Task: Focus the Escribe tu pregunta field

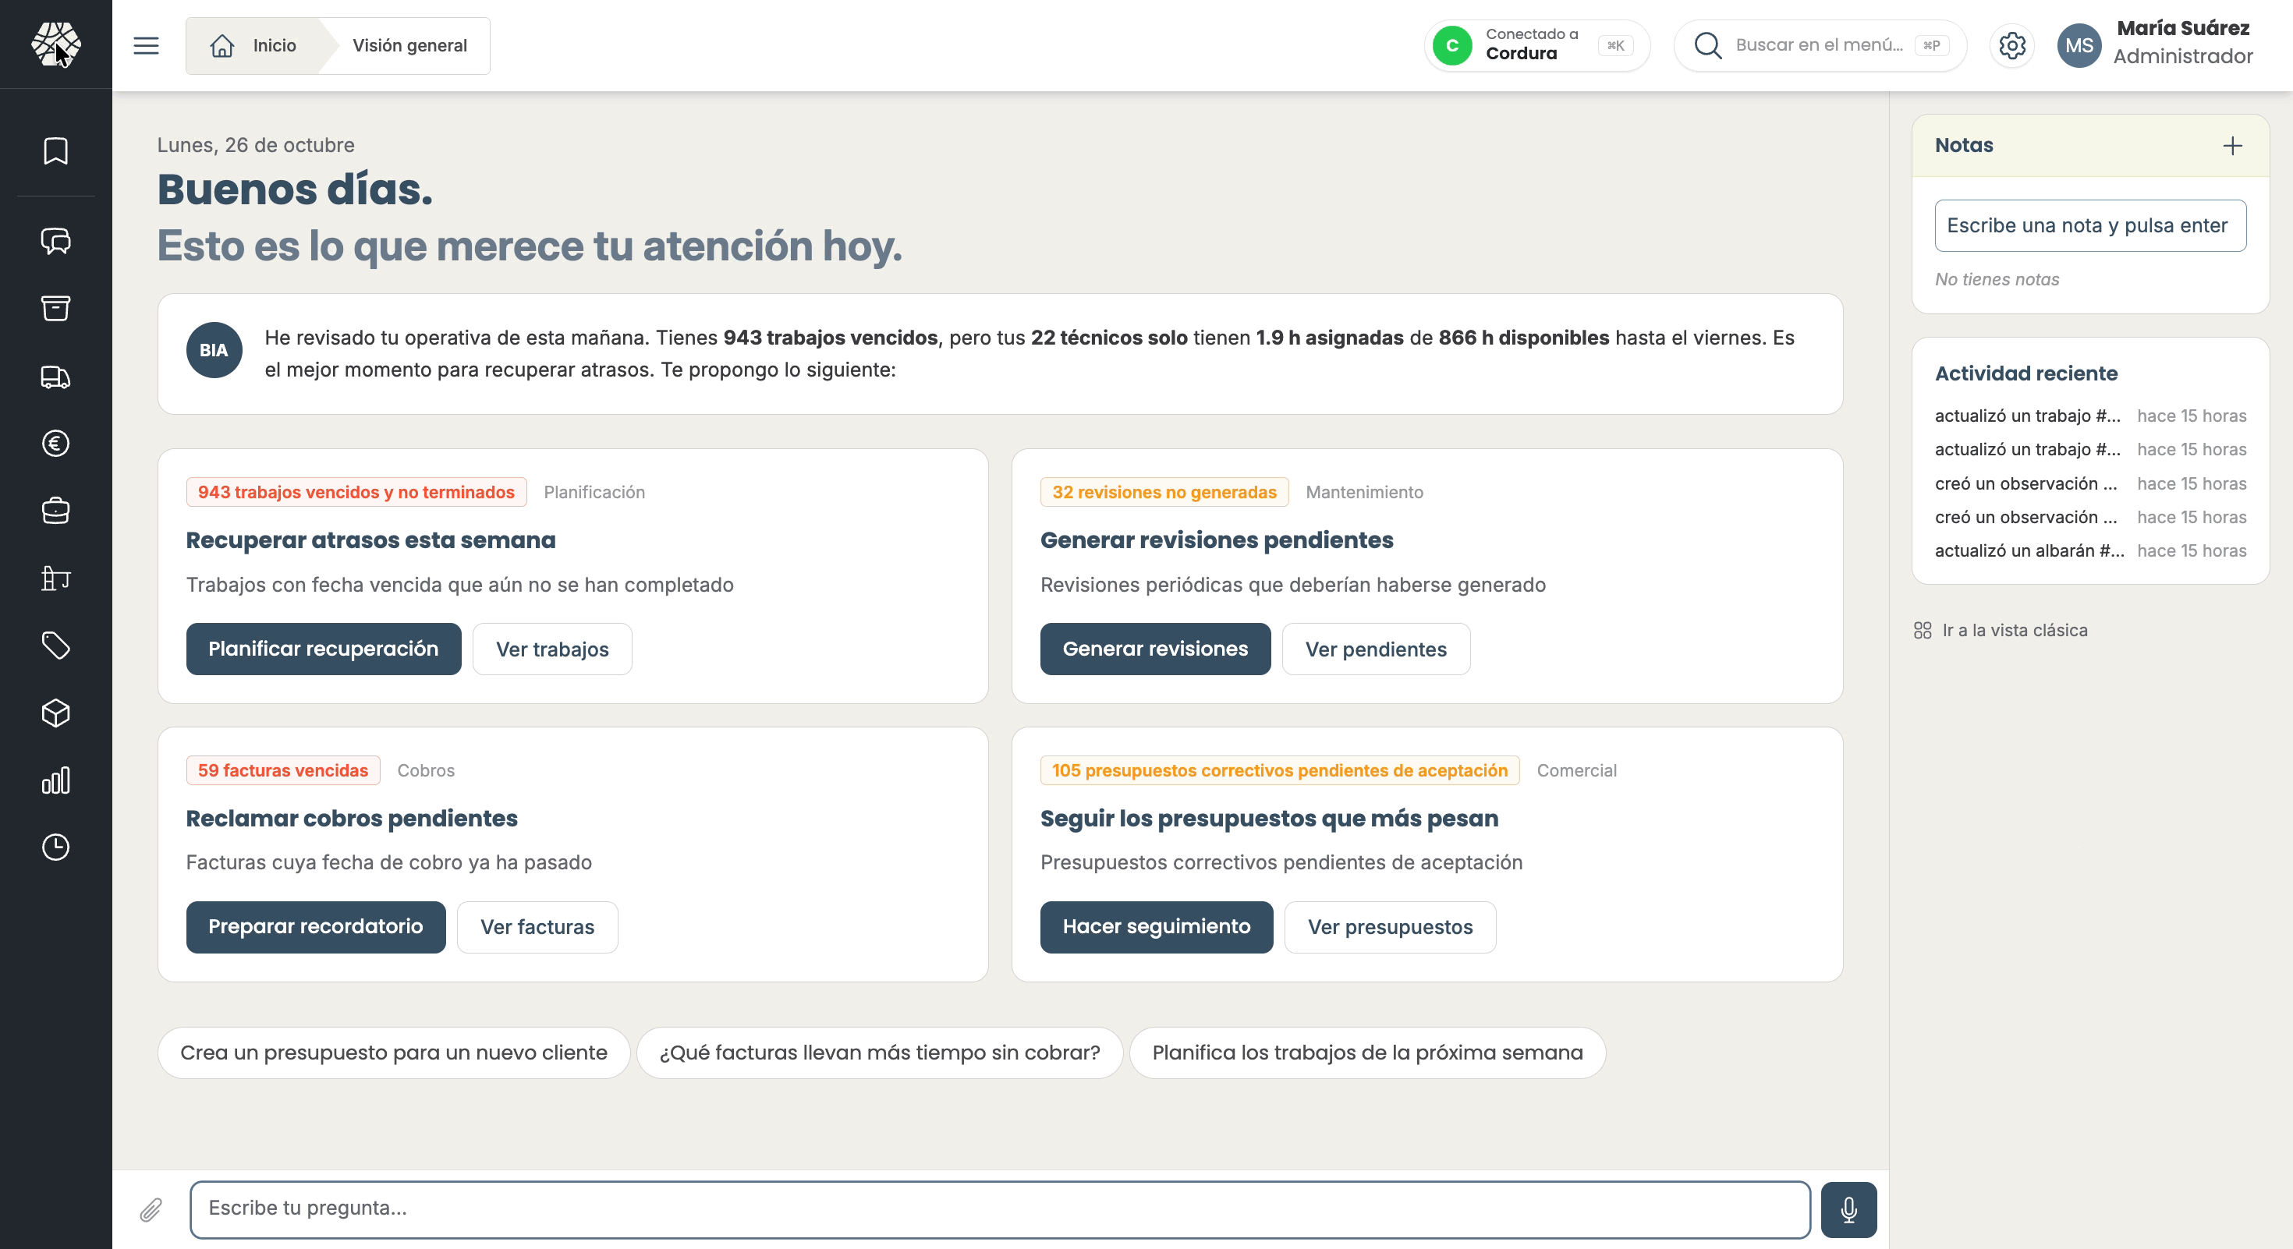Action: 1000,1209
